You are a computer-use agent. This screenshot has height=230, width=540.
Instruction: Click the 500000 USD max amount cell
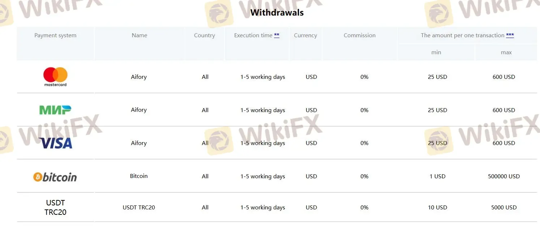pos(503,176)
